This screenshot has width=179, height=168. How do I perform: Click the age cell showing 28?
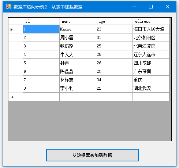(x=114, y=54)
